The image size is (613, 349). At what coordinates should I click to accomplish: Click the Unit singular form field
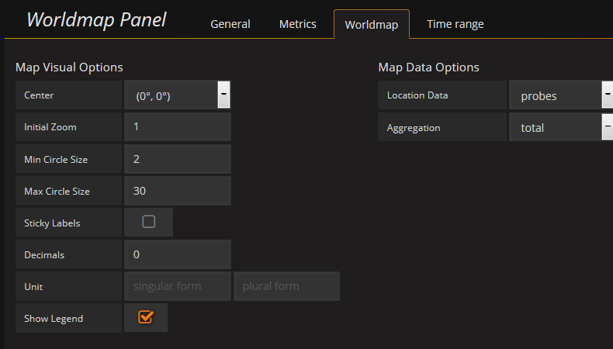pyautogui.click(x=178, y=286)
